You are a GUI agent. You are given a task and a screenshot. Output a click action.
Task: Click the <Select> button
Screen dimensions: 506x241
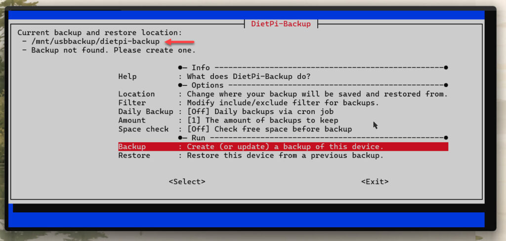[x=187, y=182]
